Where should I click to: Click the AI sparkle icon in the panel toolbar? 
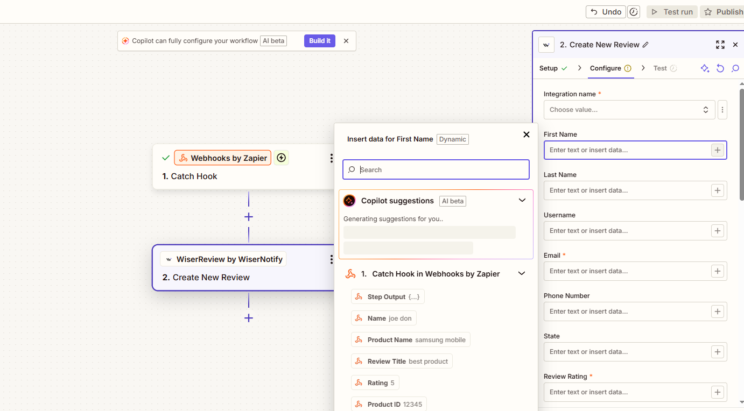point(705,68)
